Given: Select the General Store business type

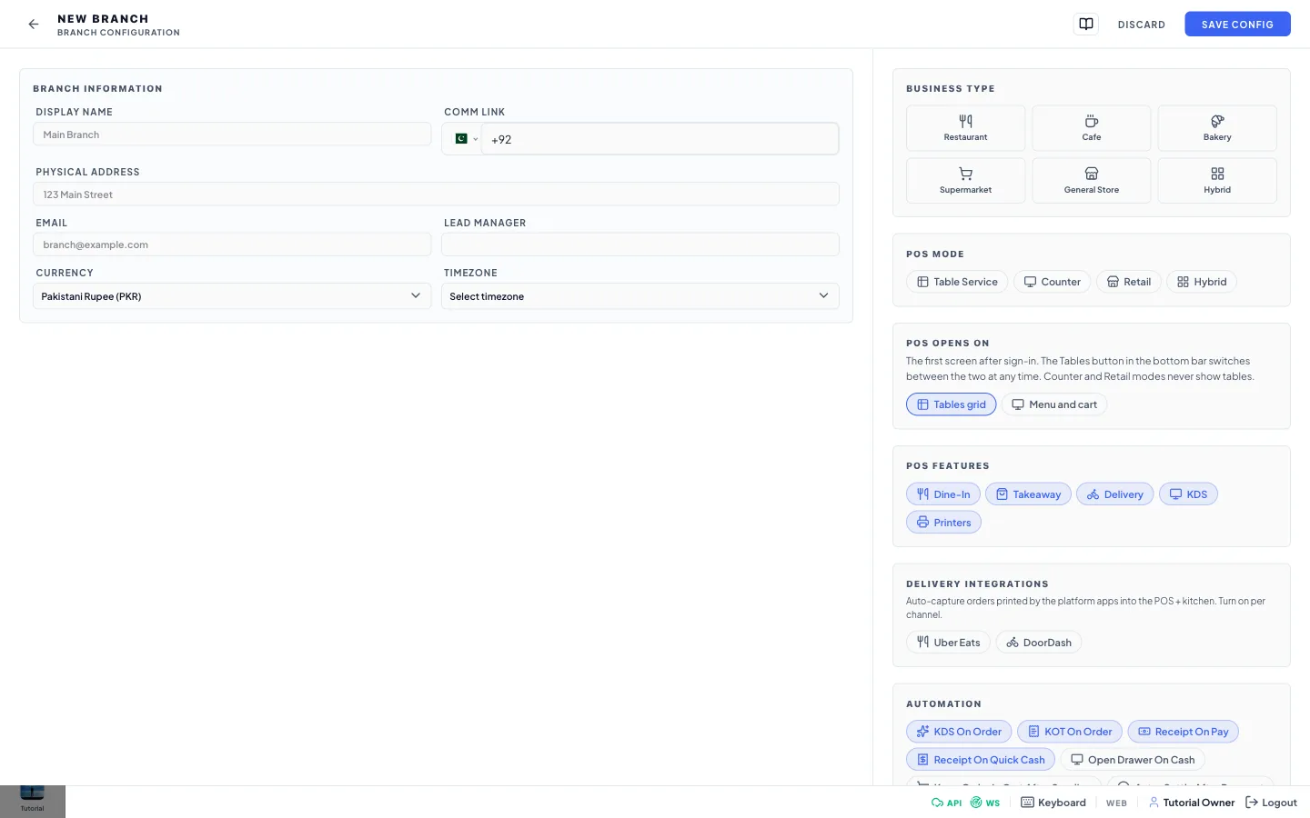Looking at the screenshot, I should click(1092, 181).
